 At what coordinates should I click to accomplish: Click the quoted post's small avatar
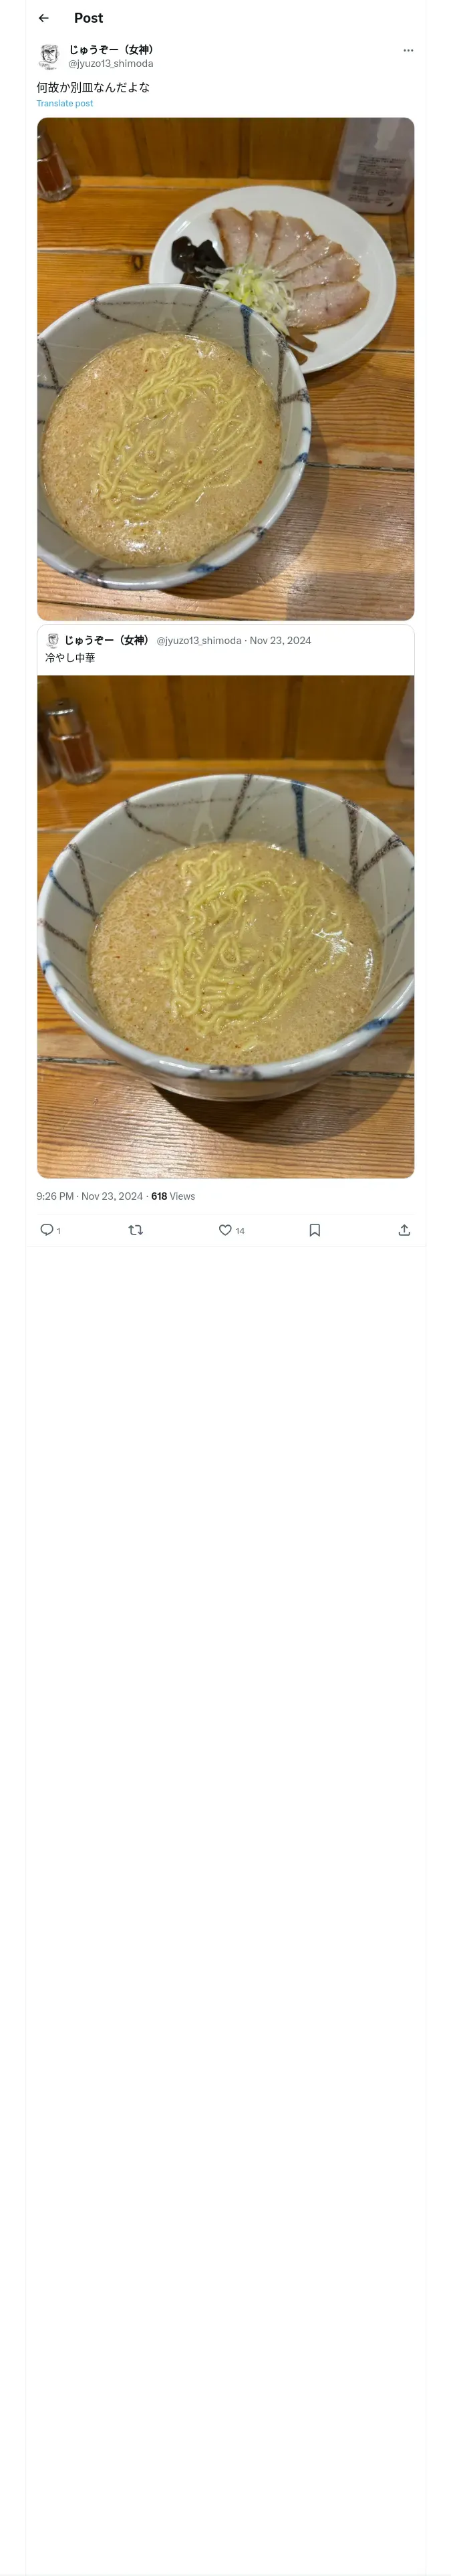pyautogui.click(x=53, y=640)
